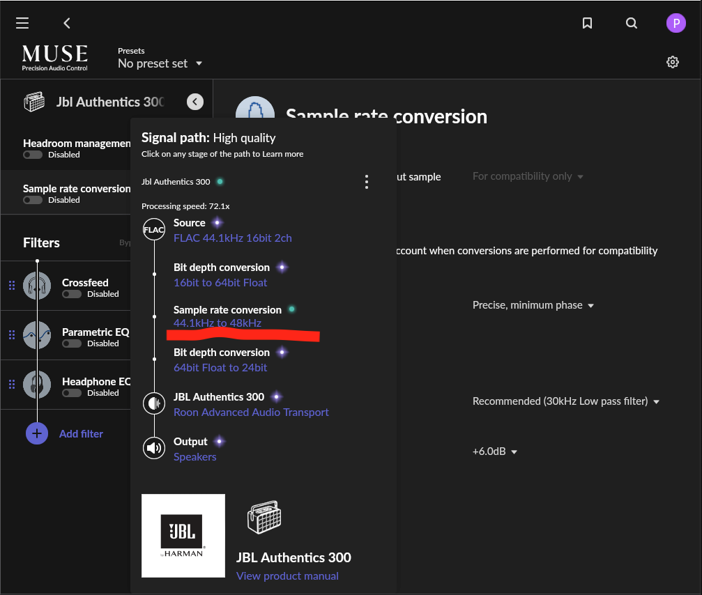Open the signal path three-dot menu
This screenshot has width=702, height=595.
coord(367,183)
